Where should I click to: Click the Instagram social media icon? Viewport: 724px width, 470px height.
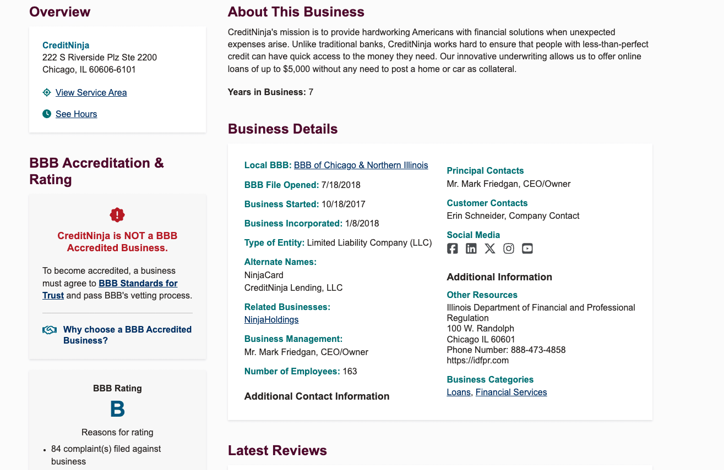(x=508, y=248)
